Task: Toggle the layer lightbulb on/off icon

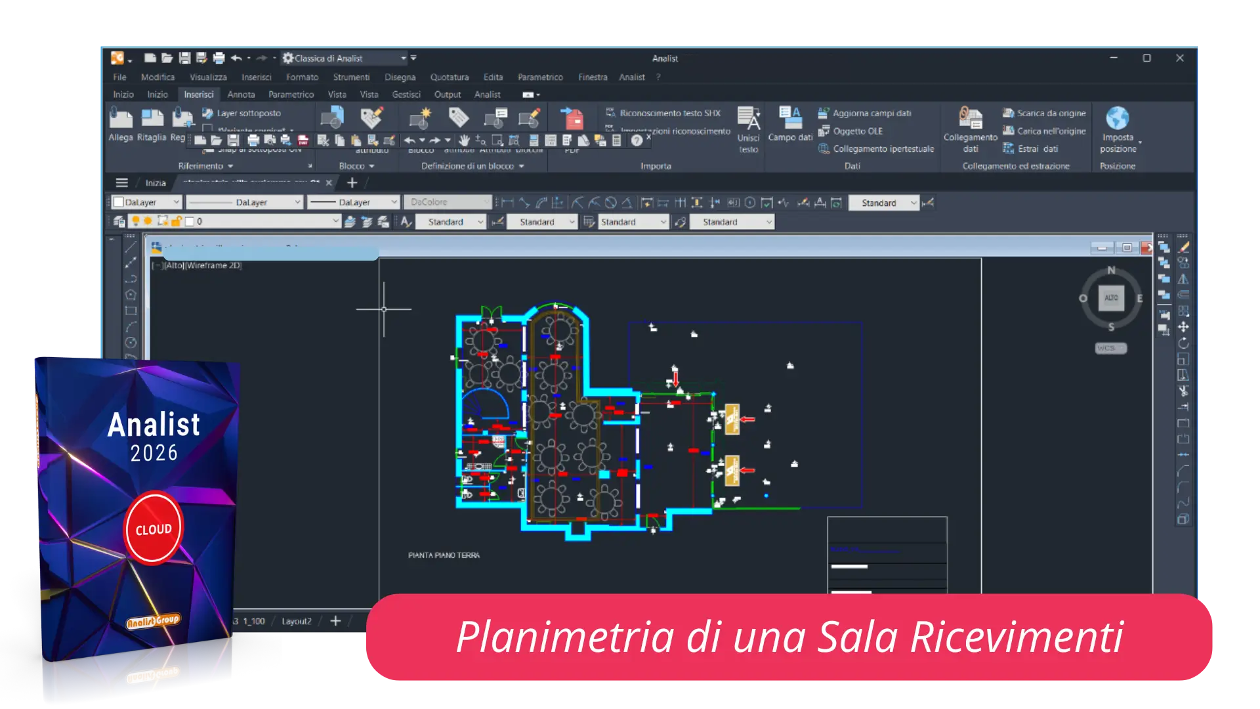Action: click(135, 222)
